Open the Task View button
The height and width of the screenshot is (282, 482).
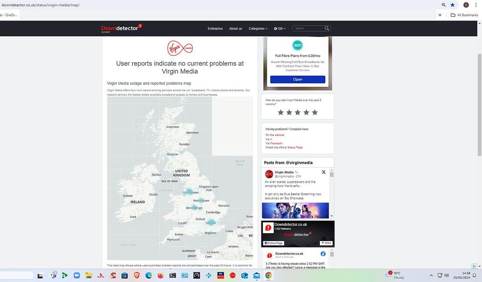[40, 276]
